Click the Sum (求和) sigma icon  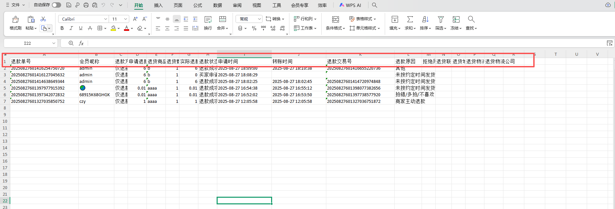[x=410, y=20]
